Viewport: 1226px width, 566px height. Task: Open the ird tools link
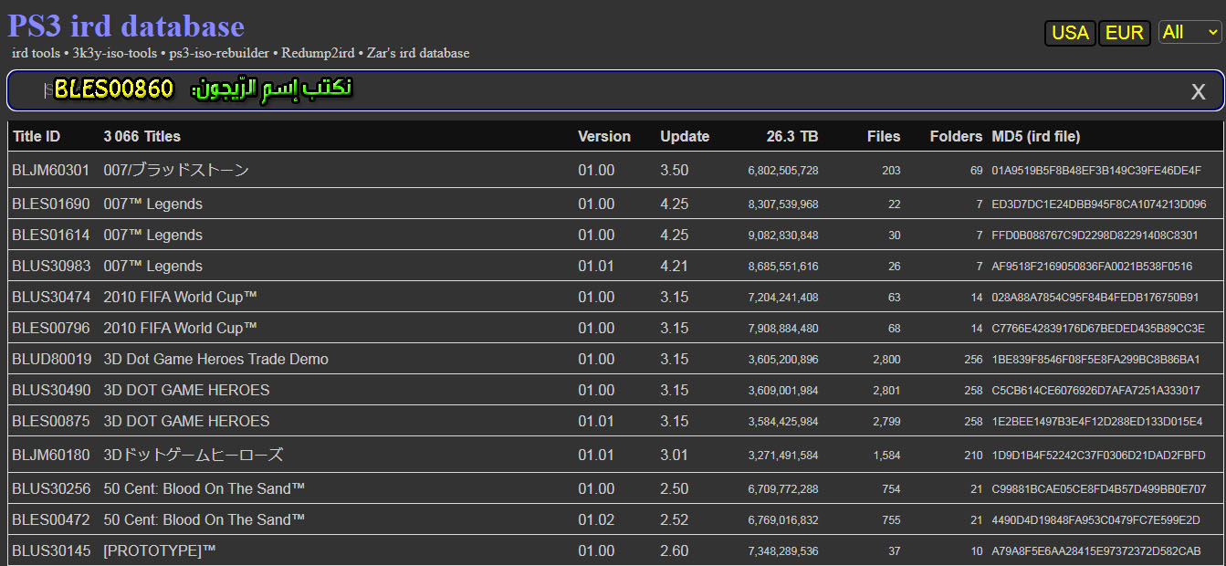(36, 53)
